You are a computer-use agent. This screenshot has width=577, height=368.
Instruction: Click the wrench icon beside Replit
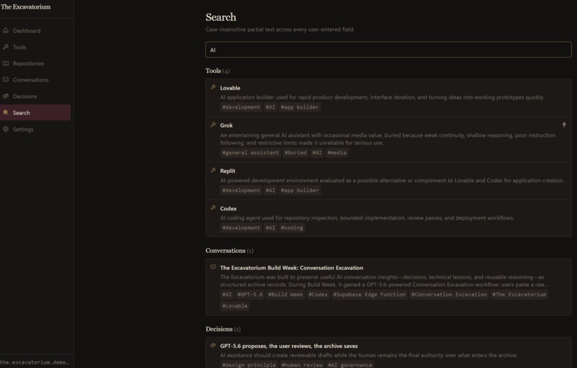tap(213, 170)
